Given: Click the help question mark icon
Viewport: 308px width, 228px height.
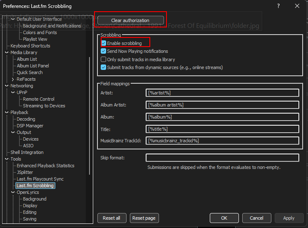Looking at the screenshot, I should click(278, 6).
